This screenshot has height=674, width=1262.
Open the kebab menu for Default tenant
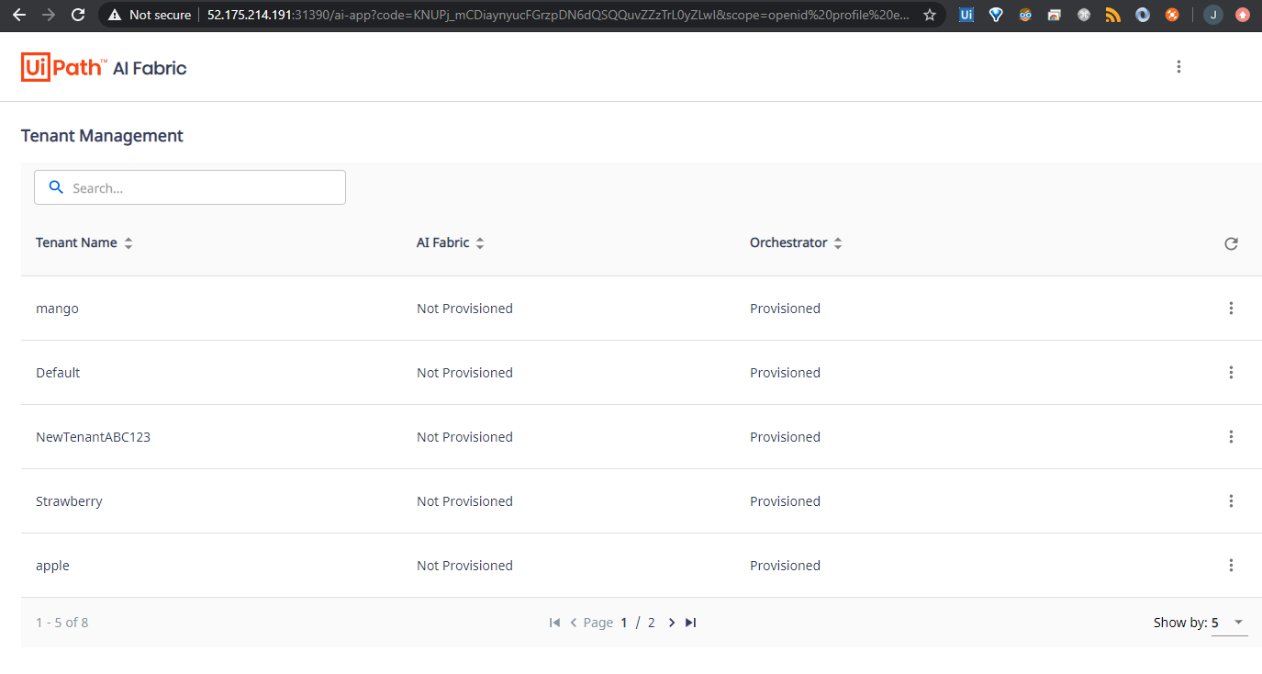[1231, 373]
